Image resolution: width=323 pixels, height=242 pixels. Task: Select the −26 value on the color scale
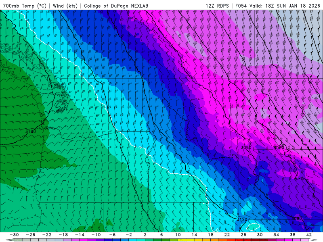pyautogui.click(x=31, y=235)
